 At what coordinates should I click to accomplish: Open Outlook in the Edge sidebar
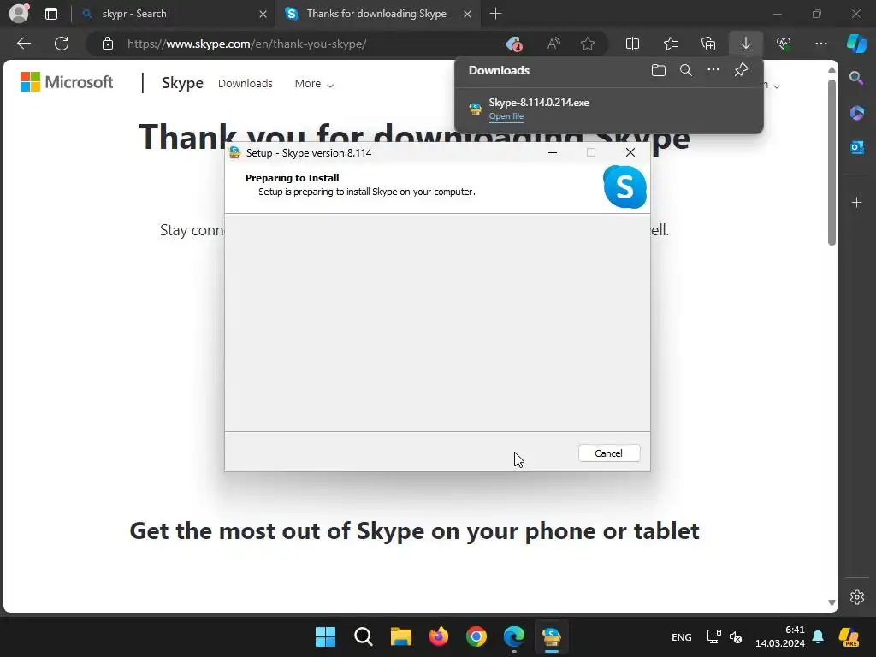(856, 147)
